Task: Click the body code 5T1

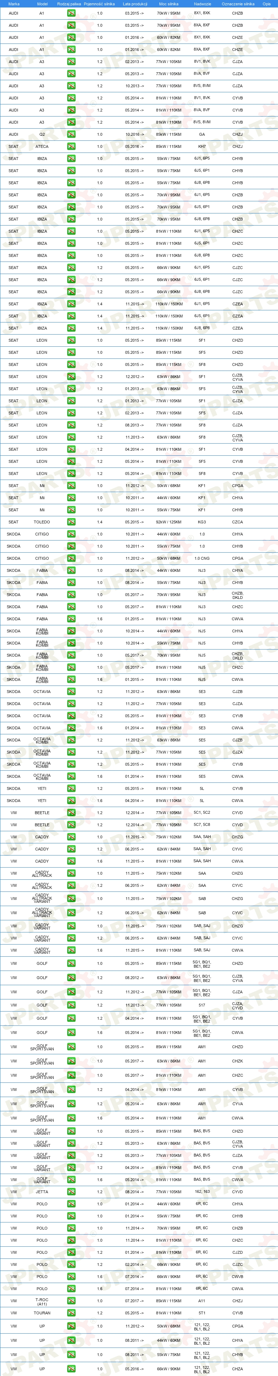Action: coord(202,1313)
